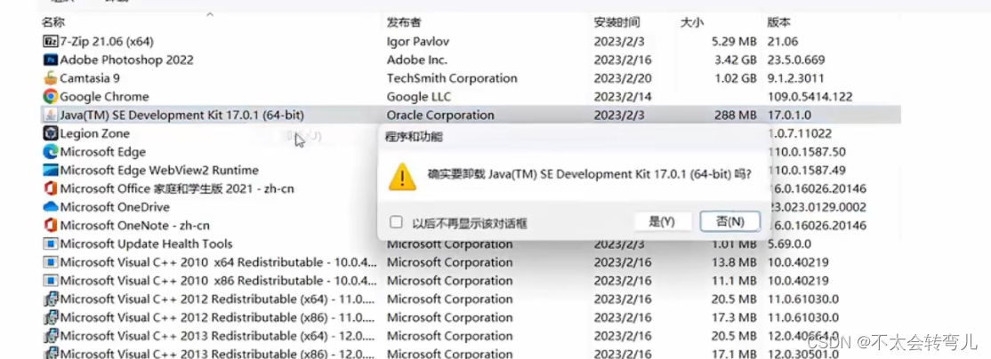The height and width of the screenshot is (359, 991).
Task: Check 以后不再显示该对话框 checkbox
Action: click(x=396, y=222)
